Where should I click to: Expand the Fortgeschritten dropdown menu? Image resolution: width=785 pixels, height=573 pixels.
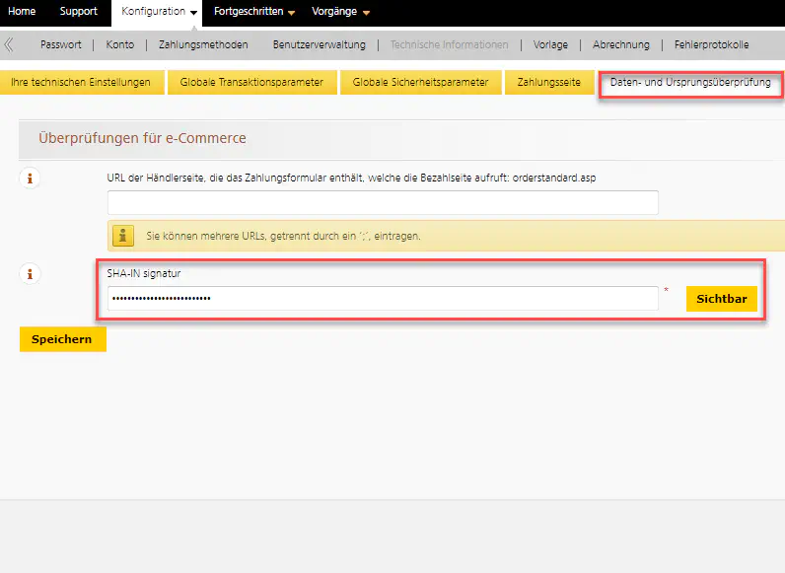(x=254, y=12)
